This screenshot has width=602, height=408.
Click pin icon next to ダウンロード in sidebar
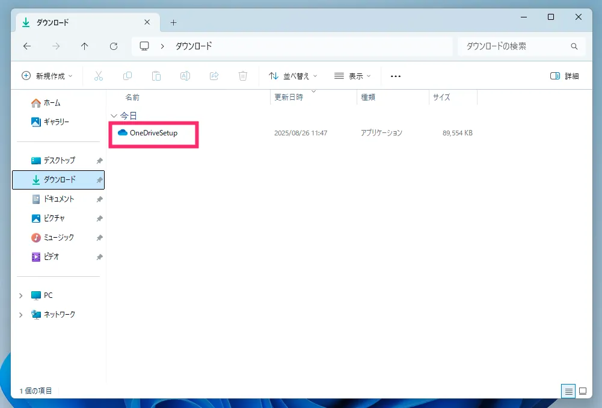pyautogui.click(x=99, y=180)
